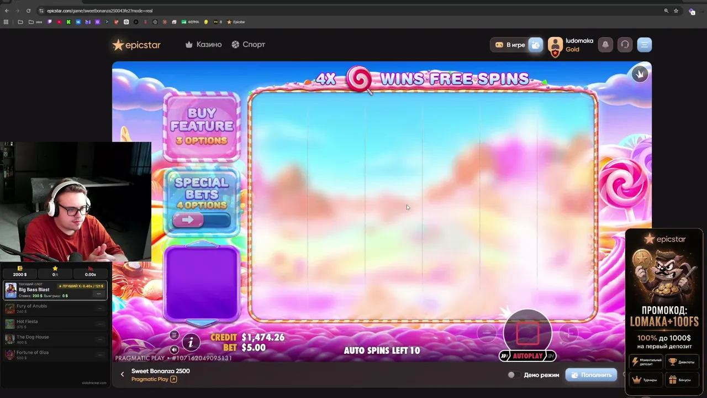The height and width of the screenshot is (398, 707).
Task: Open the apps grid in the bookmarks bar
Action: pos(6,22)
